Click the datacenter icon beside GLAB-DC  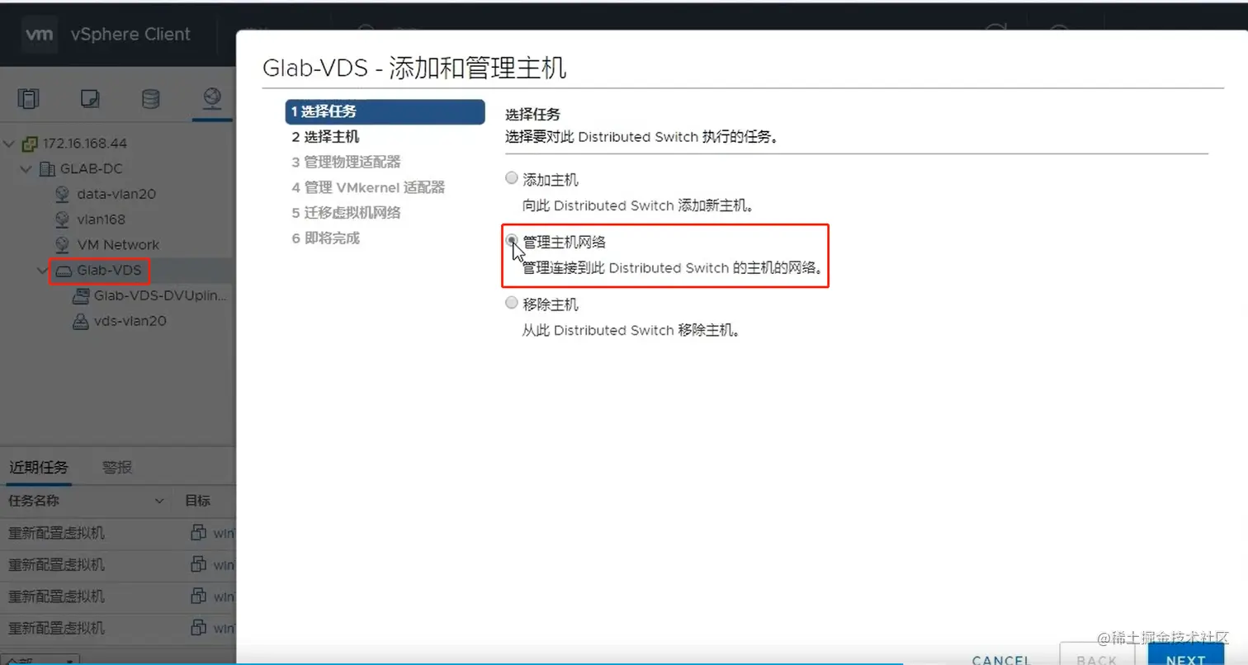pyautogui.click(x=47, y=169)
